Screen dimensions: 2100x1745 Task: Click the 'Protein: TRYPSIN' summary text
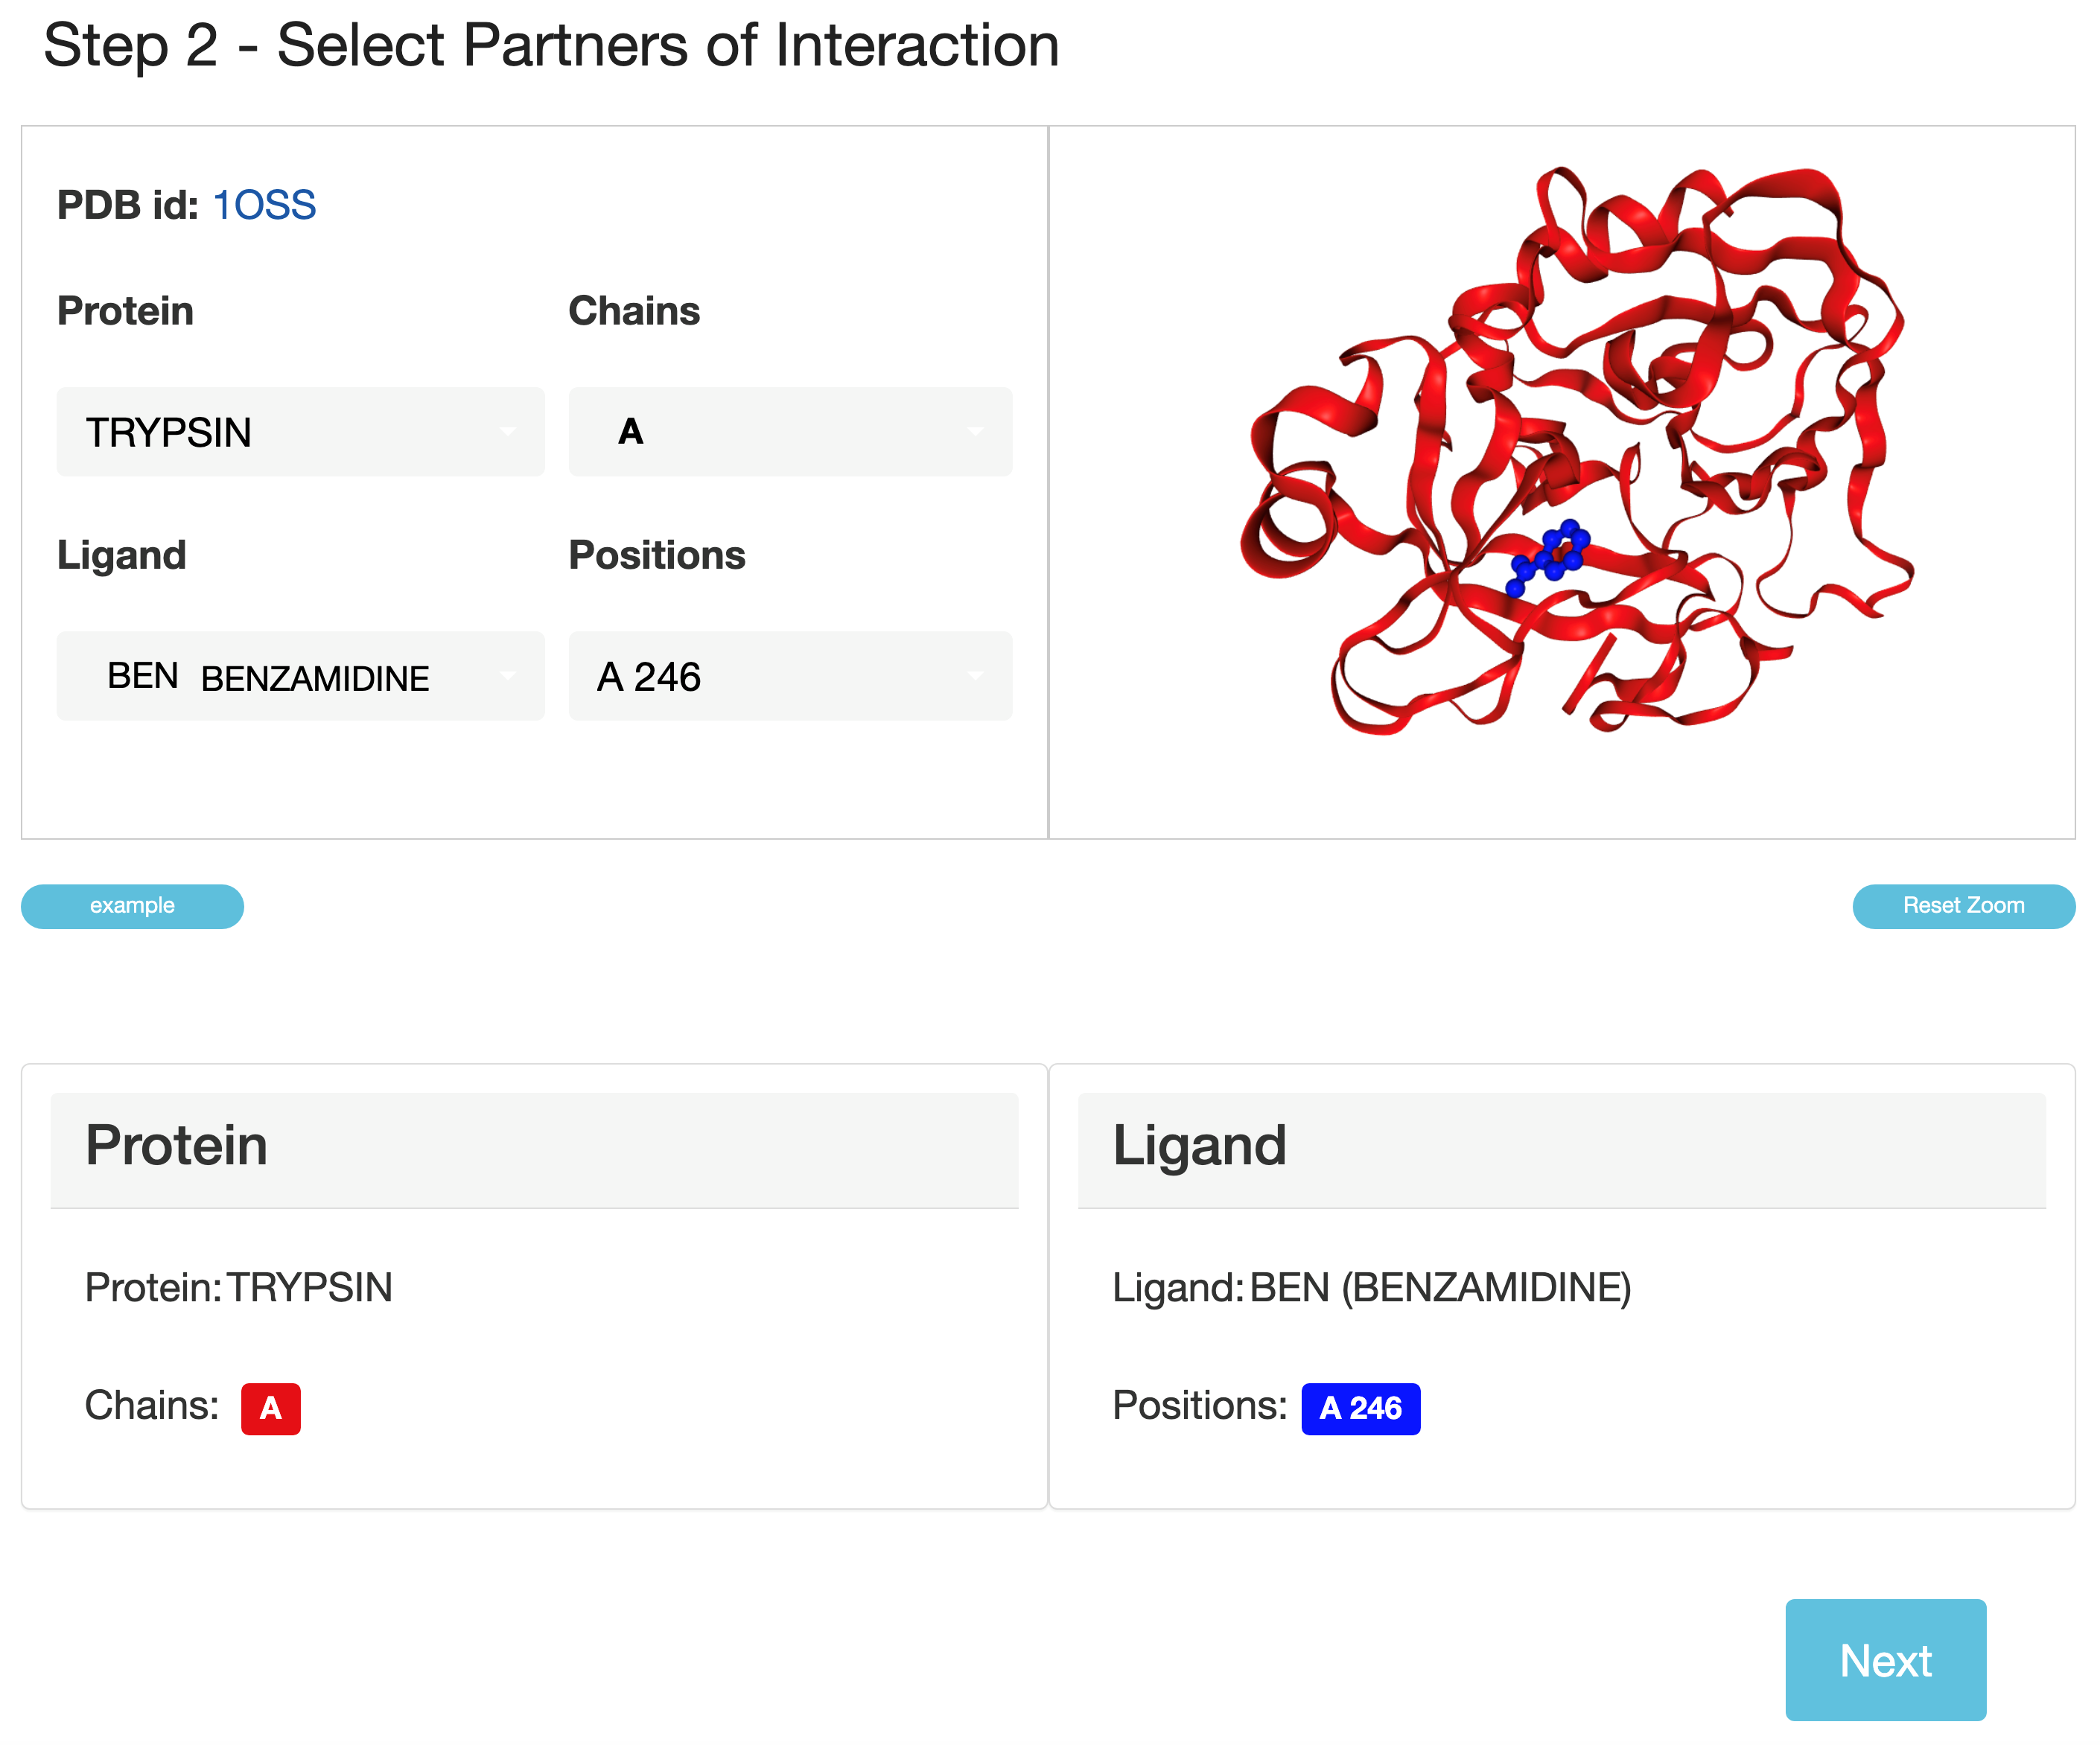[239, 1287]
